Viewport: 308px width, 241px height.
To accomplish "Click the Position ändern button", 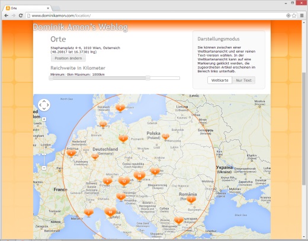I will click(68, 58).
